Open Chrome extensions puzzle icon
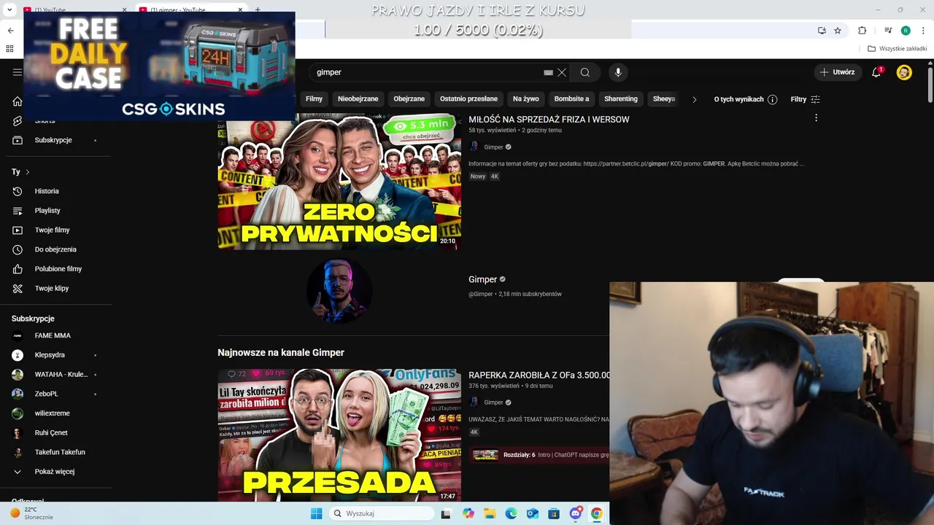 tap(862, 31)
